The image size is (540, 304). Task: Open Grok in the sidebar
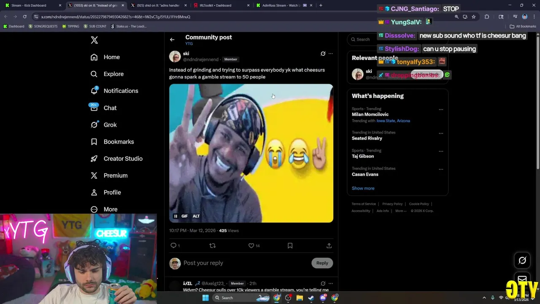click(104, 125)
